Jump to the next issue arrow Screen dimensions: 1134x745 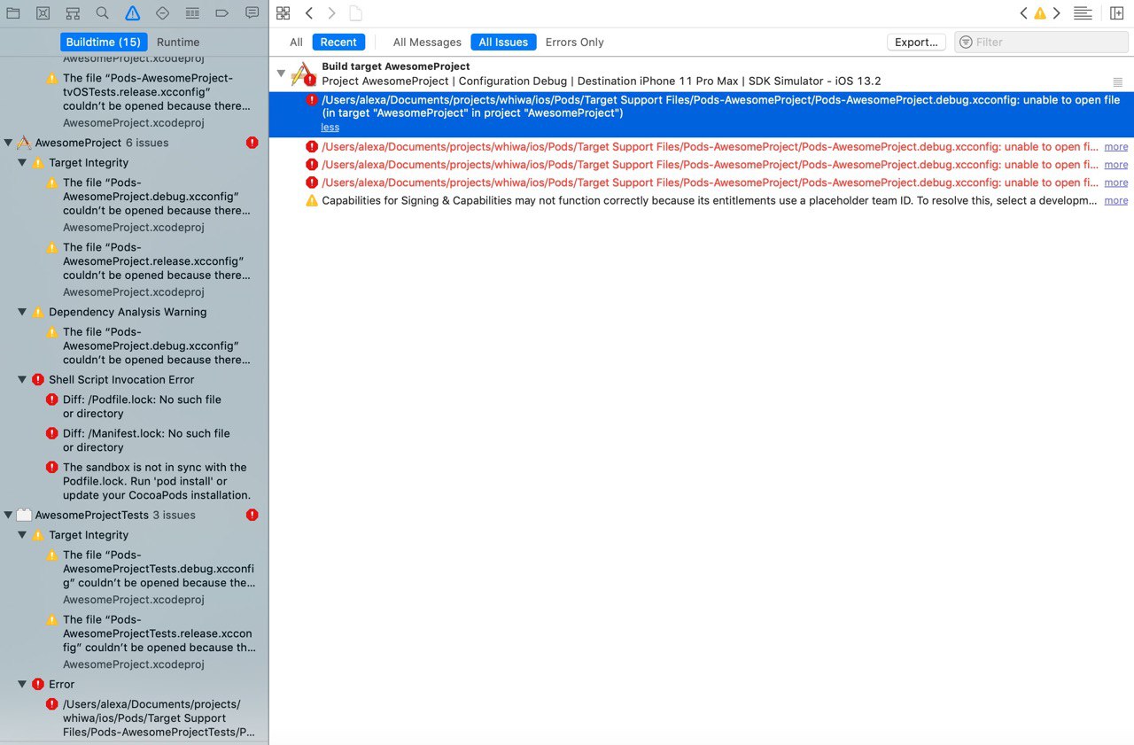tap(1056, 13)
